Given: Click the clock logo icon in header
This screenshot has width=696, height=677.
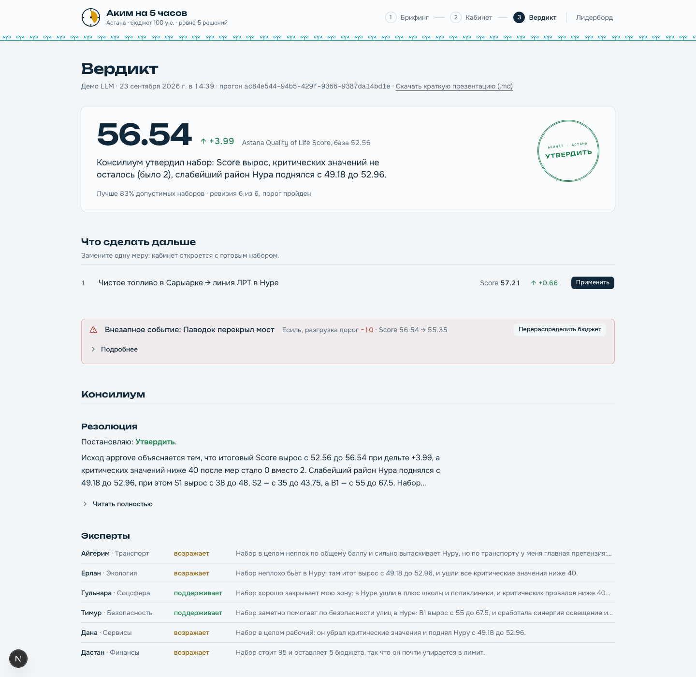Looking at the screenshot, I should [91, 17].
